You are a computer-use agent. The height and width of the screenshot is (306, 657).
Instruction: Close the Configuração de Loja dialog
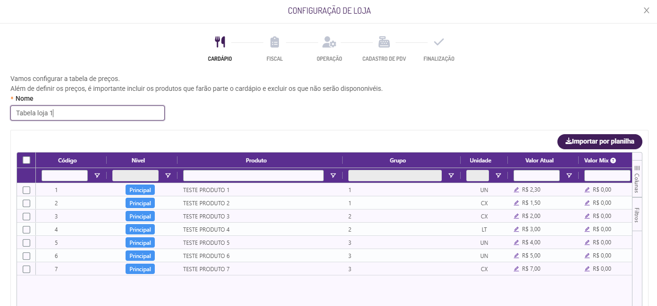click(647, 10)
